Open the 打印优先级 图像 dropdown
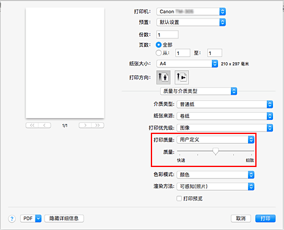This screenshot has height=230, width=284. (x=225, y=128)
